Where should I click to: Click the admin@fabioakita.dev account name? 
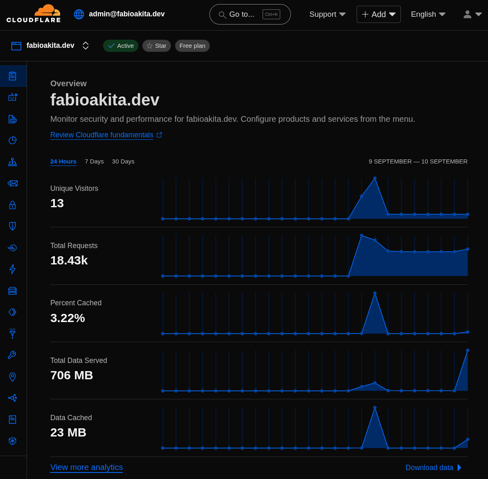point(127,14)
